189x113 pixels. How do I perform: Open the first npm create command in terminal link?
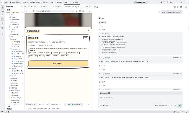click(177, 58)
